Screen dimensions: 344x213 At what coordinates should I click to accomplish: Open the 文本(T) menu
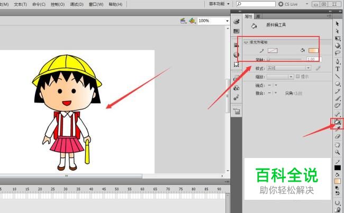20,4
